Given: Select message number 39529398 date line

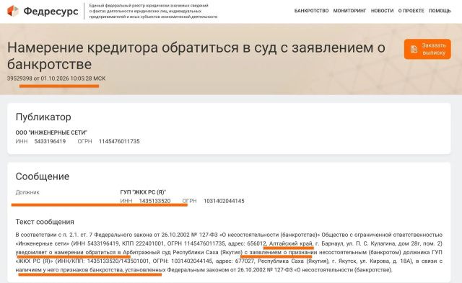Looking at the screenshot, I should point(56,78).
